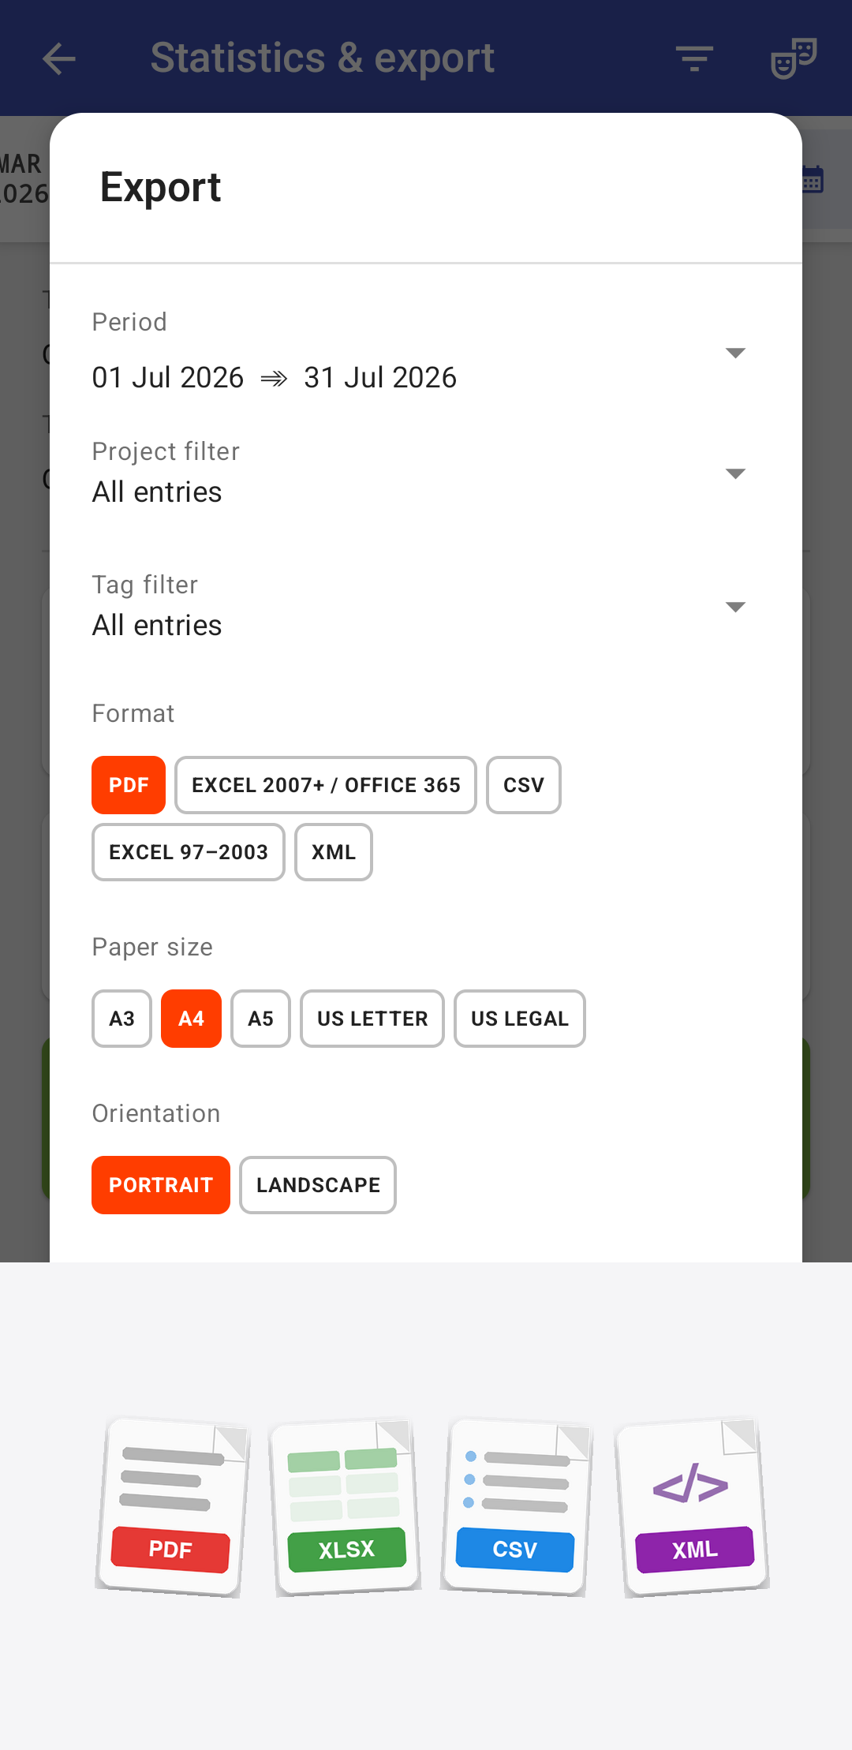Tap the XML file illustration
The height and width of the screenshot is (1750, 852).
click(x=693, y=1507)
